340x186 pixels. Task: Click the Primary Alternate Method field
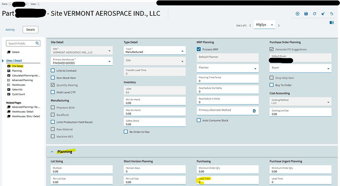click(228, 111)
